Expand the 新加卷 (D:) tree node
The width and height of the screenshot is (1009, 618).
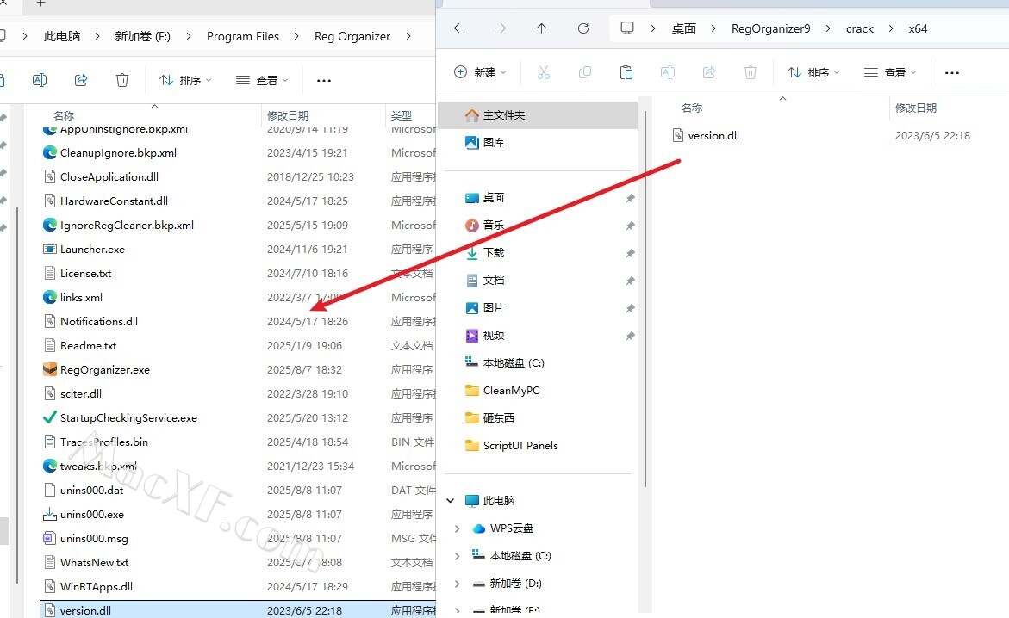click(457, 584)
